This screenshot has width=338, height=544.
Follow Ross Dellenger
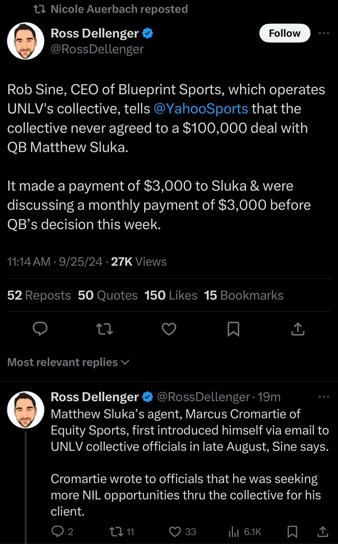tap(285, 33)
